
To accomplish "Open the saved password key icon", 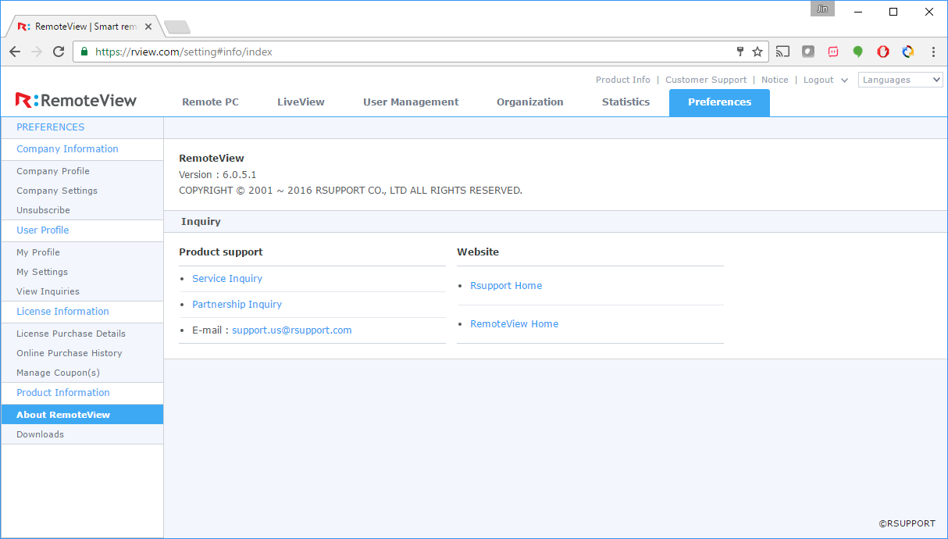I will 740,52.
